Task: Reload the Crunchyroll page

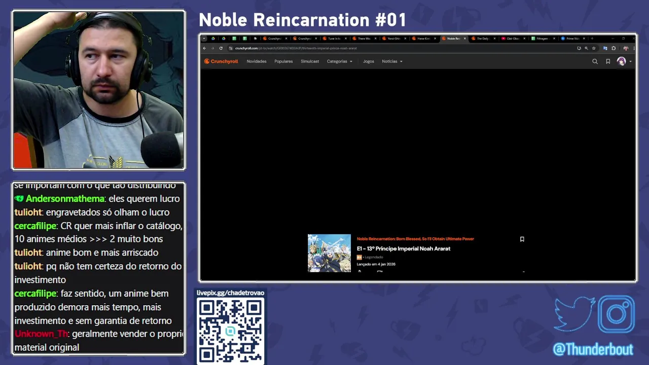Action: point(221,48)
